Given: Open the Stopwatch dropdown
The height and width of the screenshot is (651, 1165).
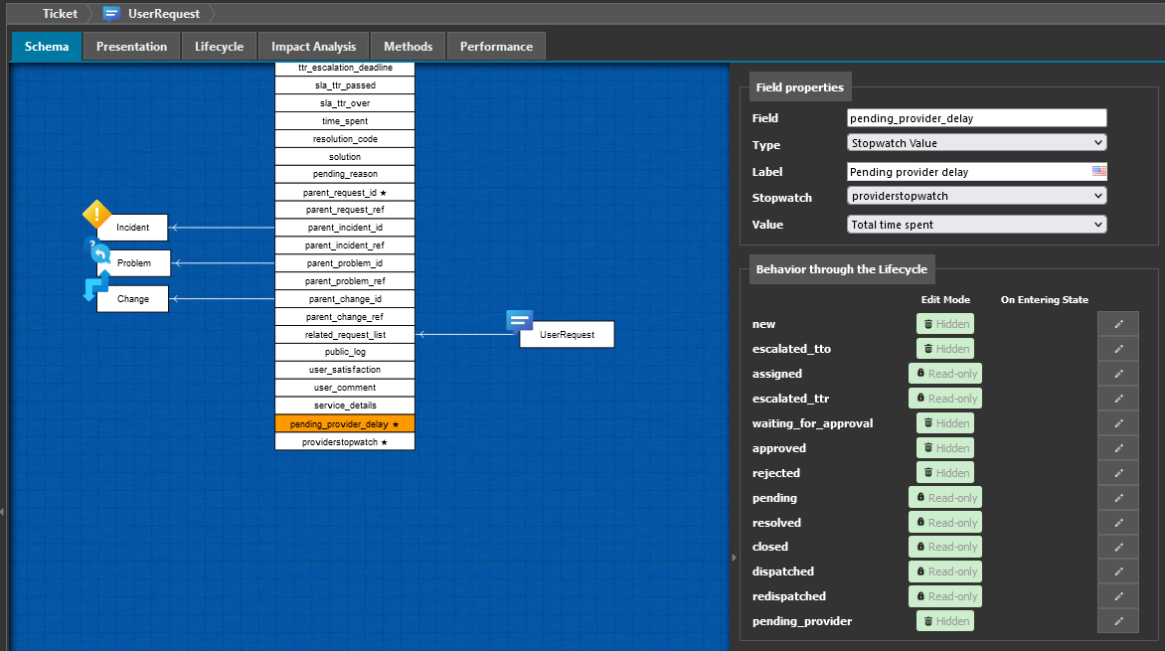Looking at the screenshot, I should pos(976,197).
